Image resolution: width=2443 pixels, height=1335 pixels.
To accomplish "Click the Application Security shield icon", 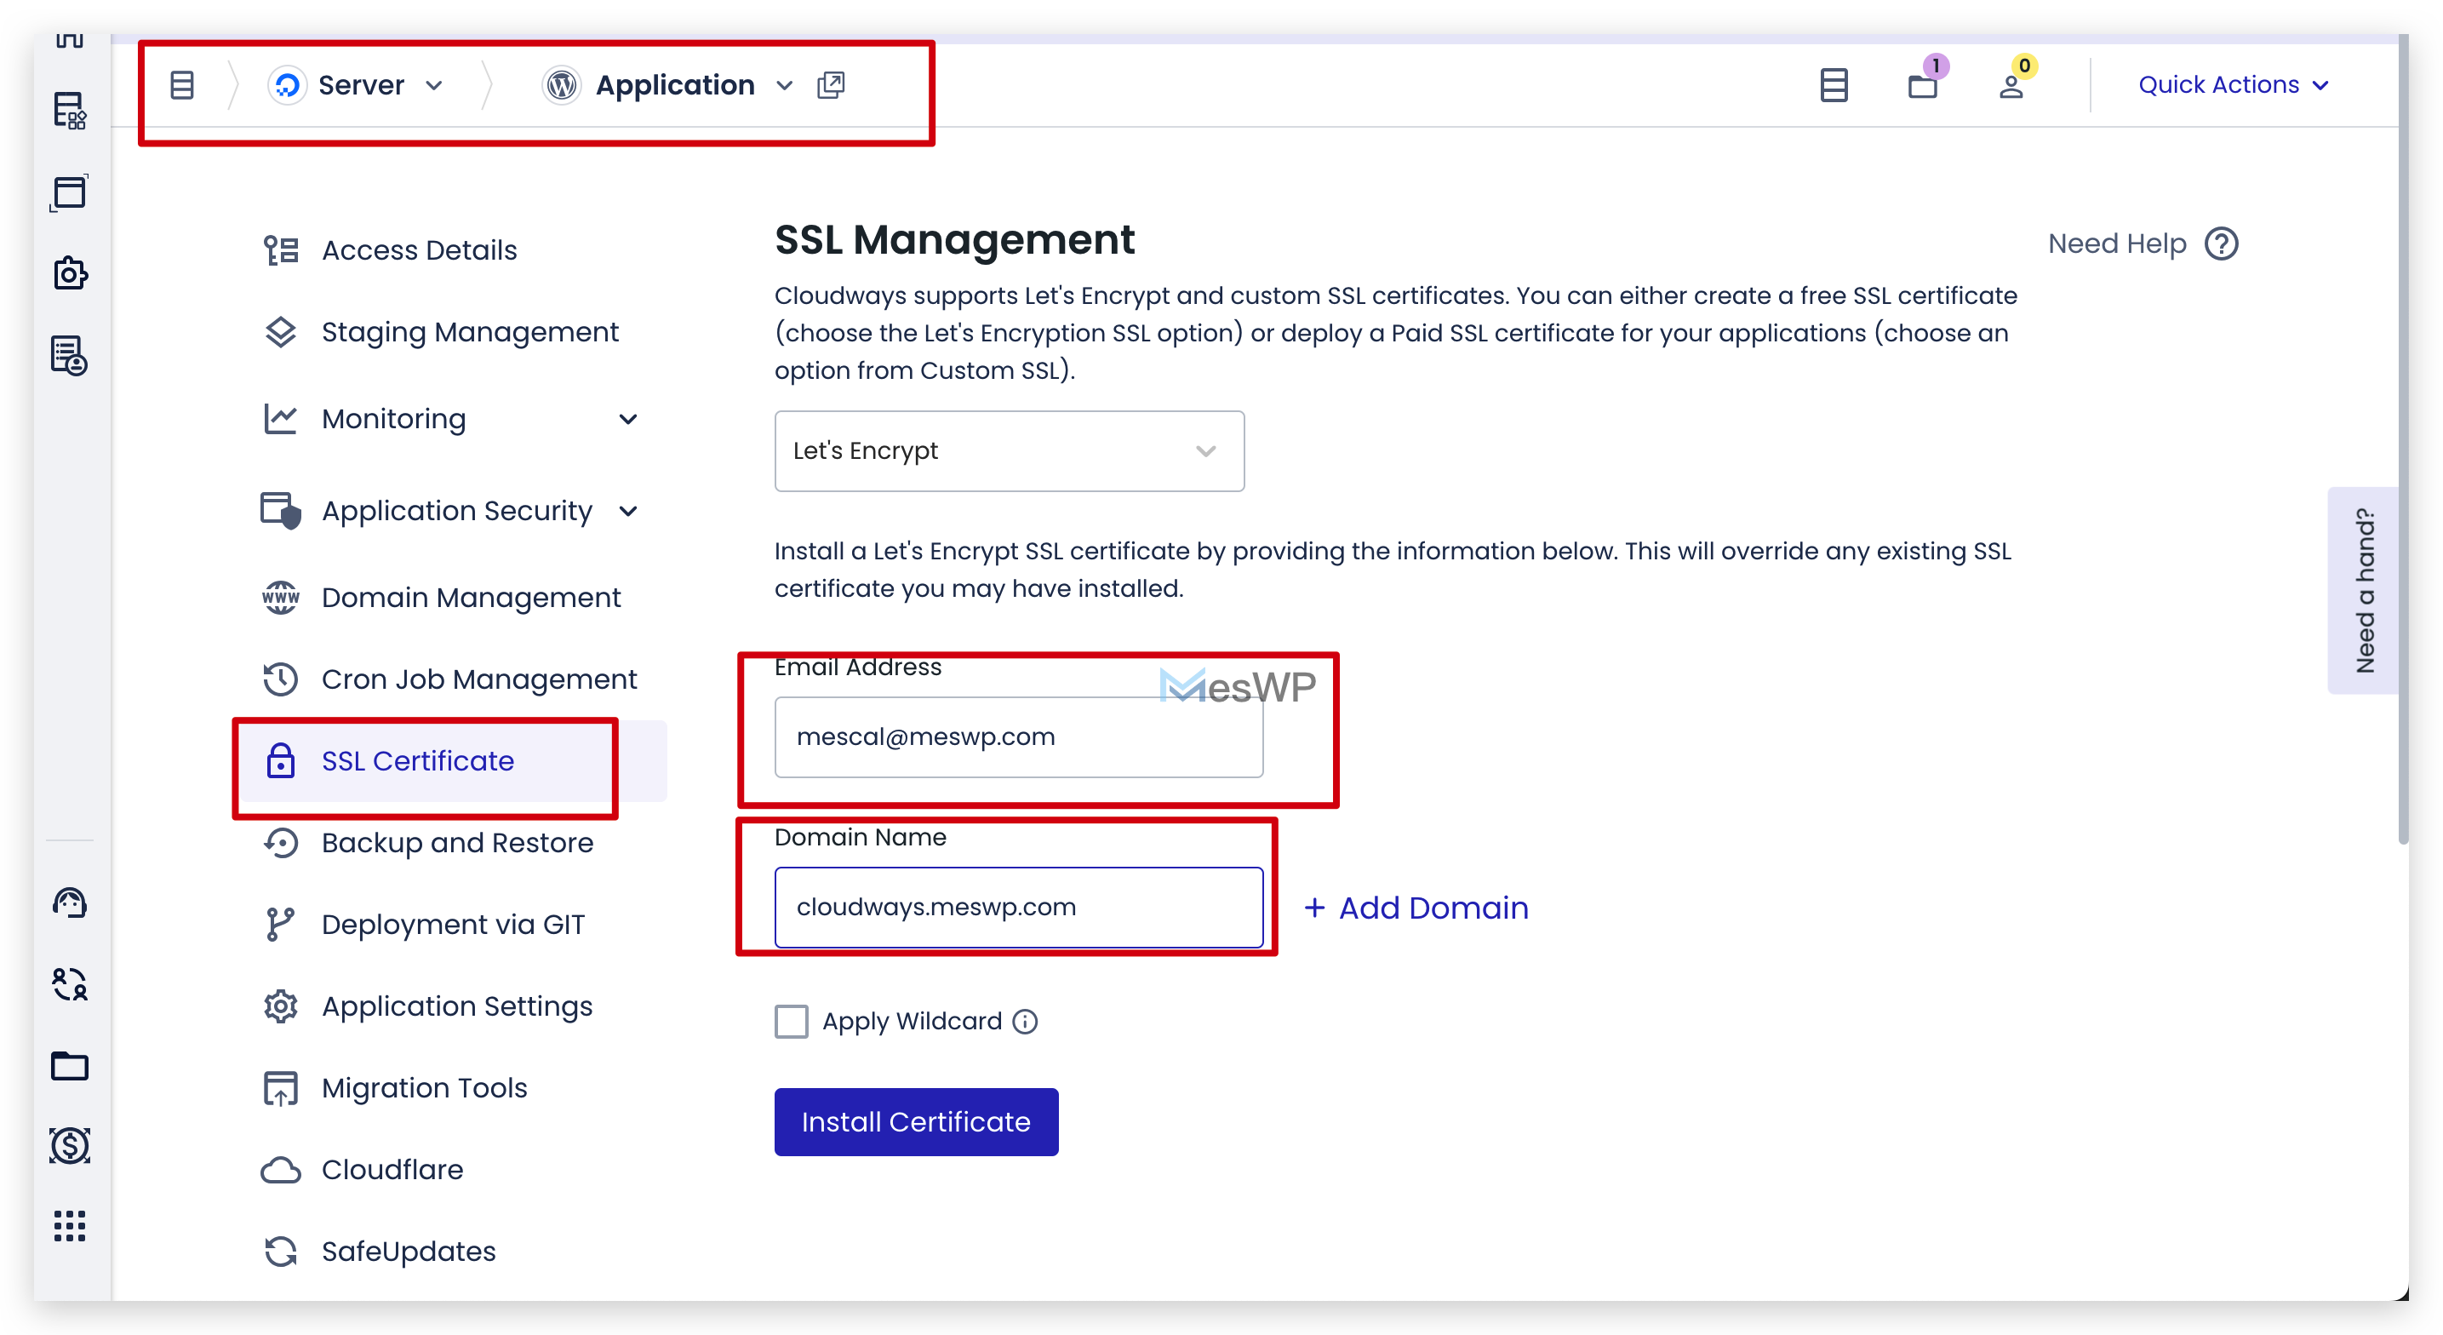I will pos(281,511).
